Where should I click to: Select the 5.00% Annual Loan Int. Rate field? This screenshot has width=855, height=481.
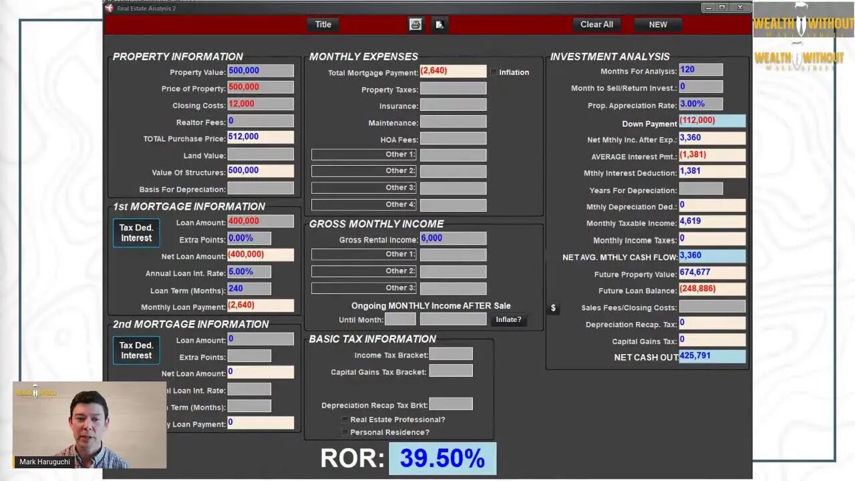pyautogui.click(x=249, y=272)
